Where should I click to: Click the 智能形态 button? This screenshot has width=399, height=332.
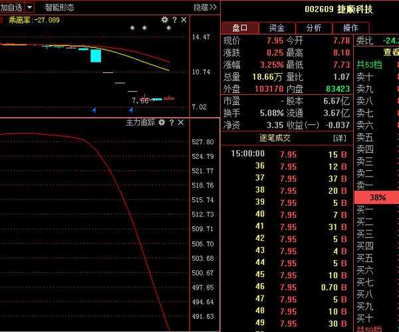(59, 7)
